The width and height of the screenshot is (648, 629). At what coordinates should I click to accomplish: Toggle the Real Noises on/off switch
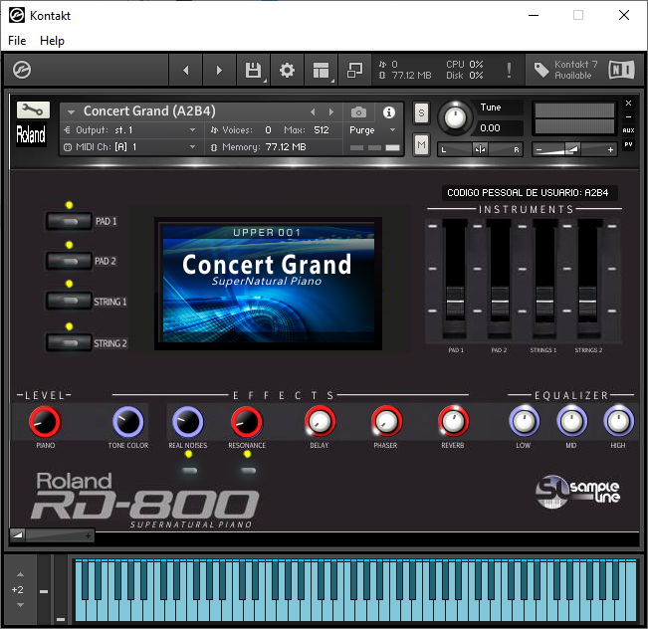[x=189, y=471]
